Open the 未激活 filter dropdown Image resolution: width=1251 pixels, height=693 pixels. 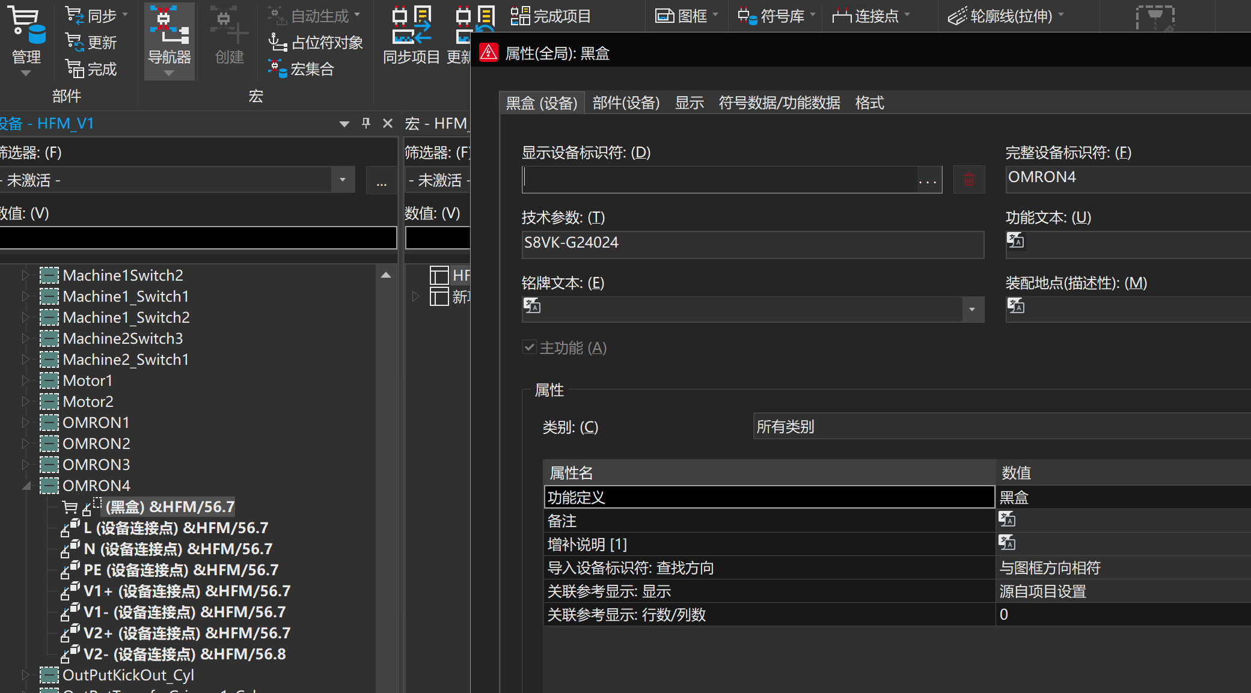coord(343,180)
